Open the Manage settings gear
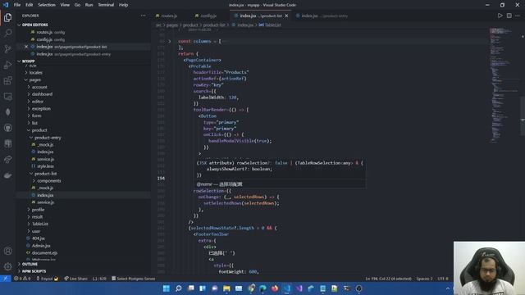 pos(7,266)
